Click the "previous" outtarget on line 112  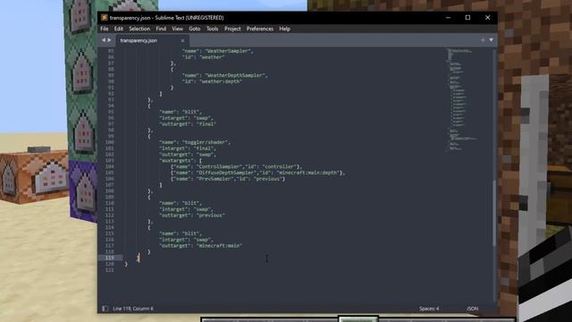point(211,216)
